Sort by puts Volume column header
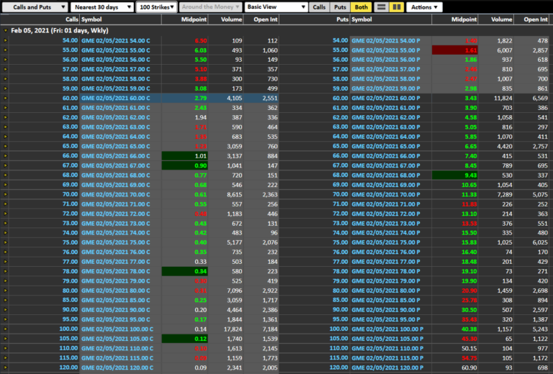The image size is (553, 374). pyautogui.click(x=496, y=19)
